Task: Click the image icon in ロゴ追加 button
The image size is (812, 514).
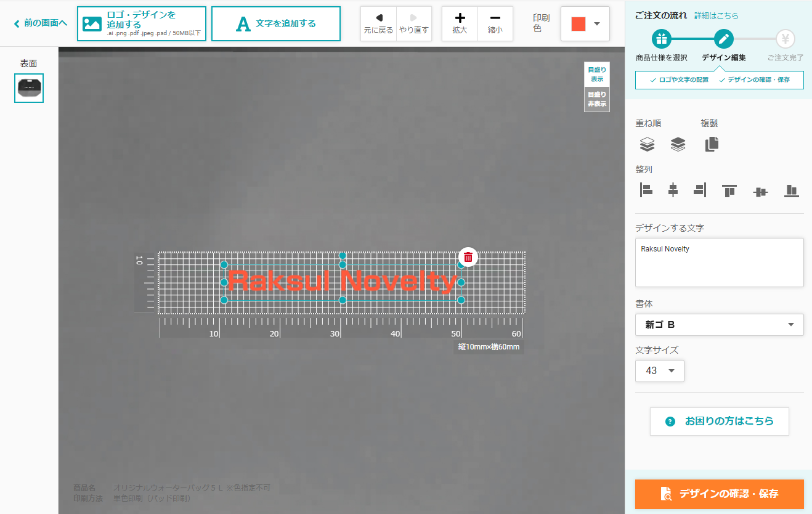Action: point(92,24)
